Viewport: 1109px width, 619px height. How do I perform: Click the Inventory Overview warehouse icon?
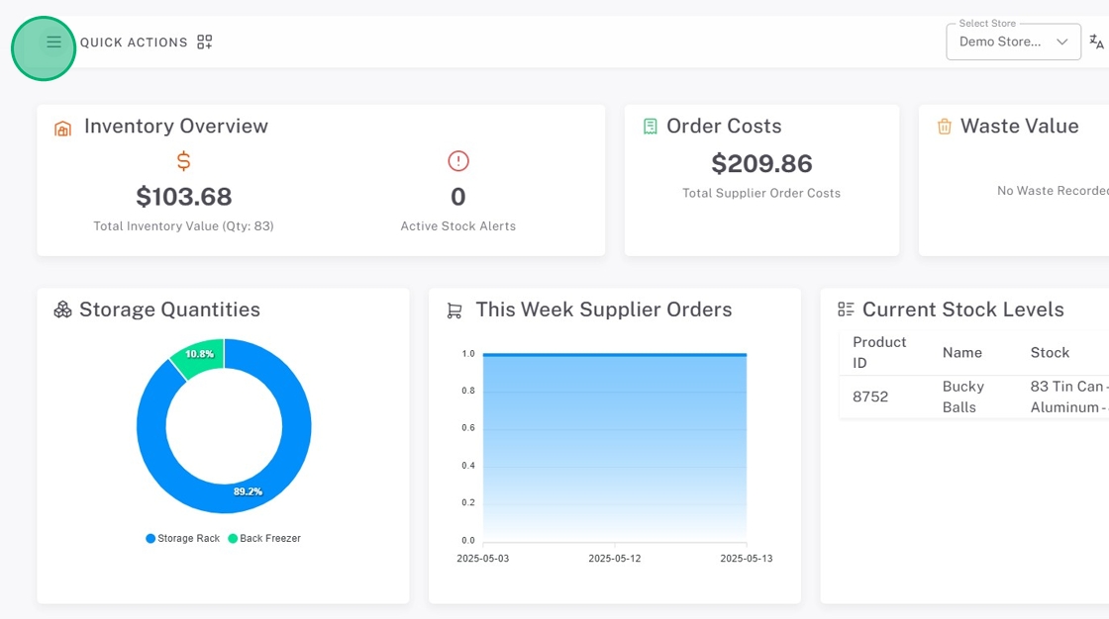click(62, 128)
